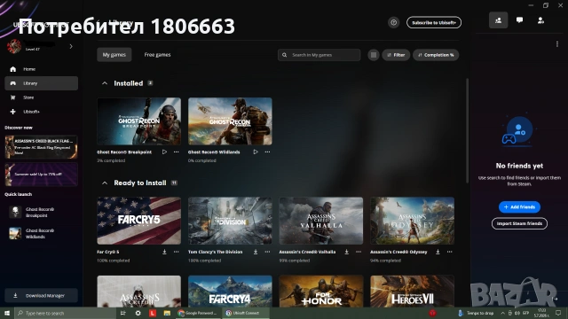Open more options for Assassin's Creed Odyssey
Viewport: 568px width, 319px height.
click(x=450, y=252)
